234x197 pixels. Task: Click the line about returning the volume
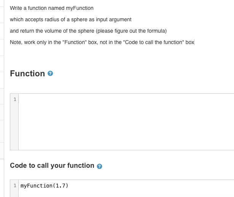pos(88,31)
